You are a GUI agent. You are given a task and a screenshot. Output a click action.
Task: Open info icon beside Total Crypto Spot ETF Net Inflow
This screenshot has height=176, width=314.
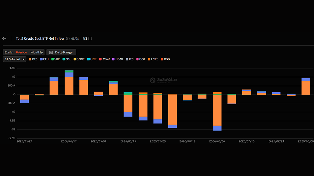(68, 39)
